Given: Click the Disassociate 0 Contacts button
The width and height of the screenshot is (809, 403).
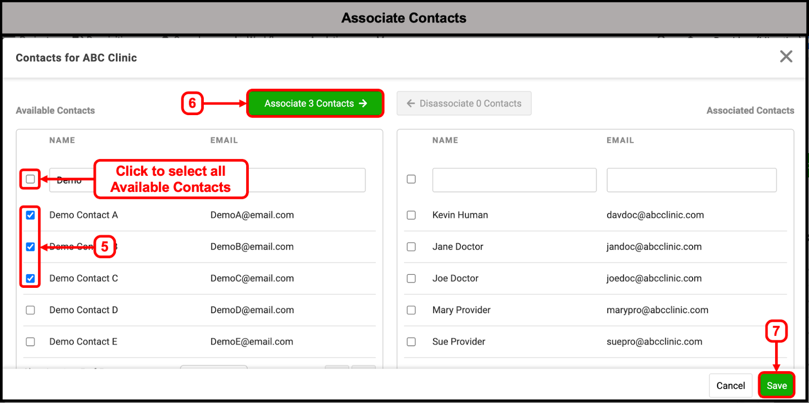Looking at the screenshot, I should [464, 104].
